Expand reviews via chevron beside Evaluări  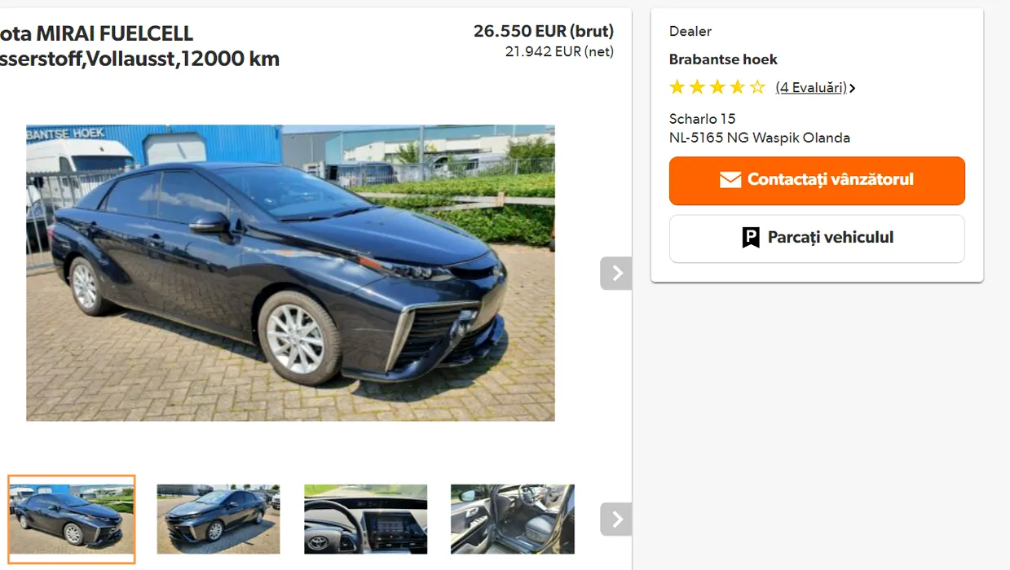point(852,88)
